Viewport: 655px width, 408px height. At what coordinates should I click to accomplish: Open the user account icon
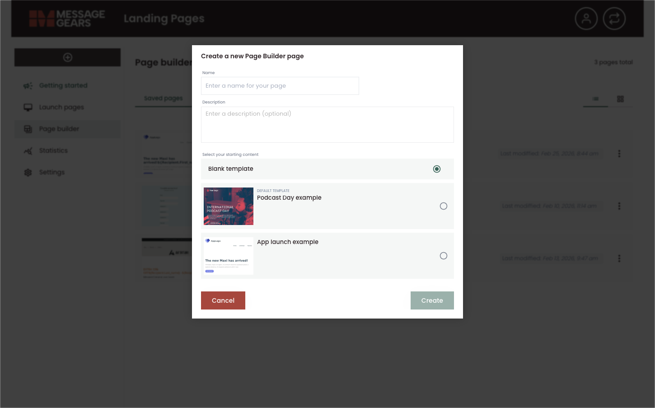point(586,19)
